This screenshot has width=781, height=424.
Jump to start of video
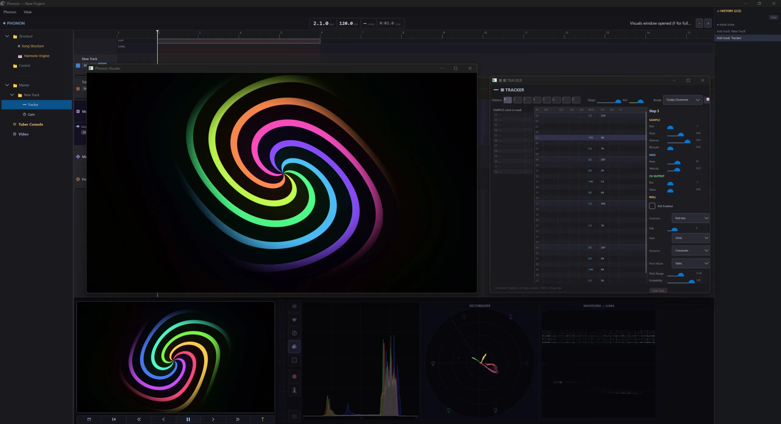point(114,419)
